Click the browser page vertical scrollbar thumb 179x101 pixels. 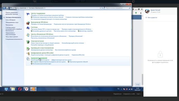tap(142, 79)
